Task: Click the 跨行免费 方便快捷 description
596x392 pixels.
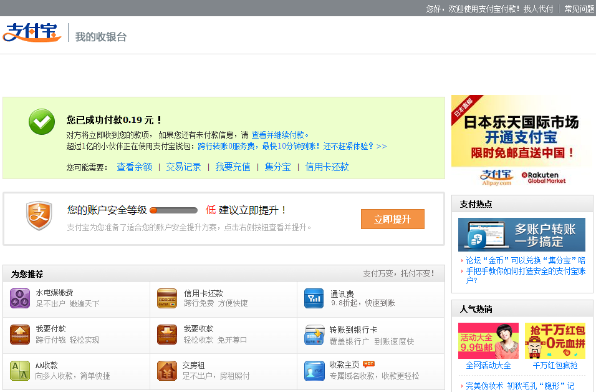Action: (x=216, y=303)
